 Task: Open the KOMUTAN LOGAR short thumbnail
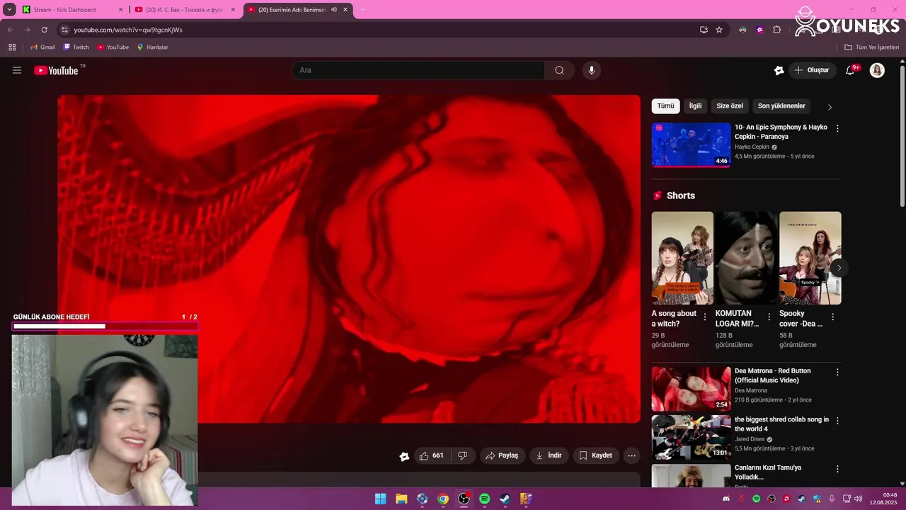click(746, 258)
